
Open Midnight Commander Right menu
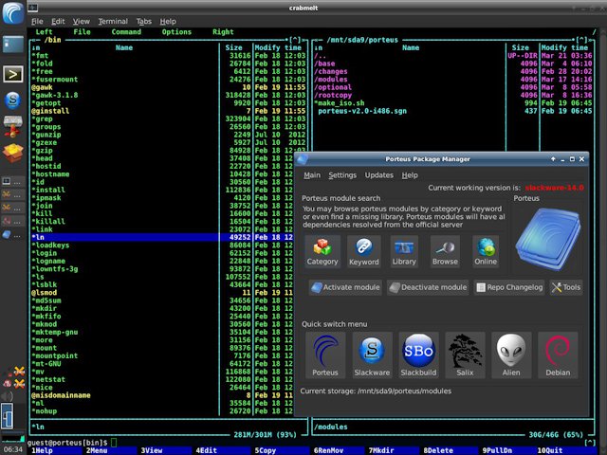tap(223, 32)
